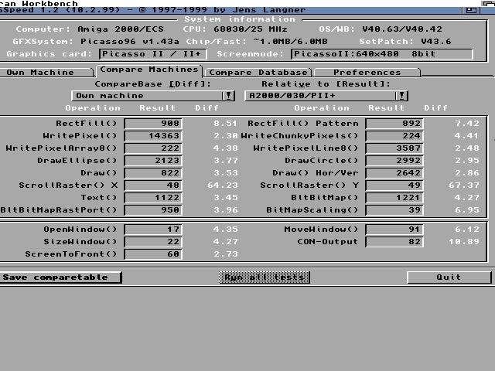The image size is (495, 371).
Task: Click the BitMapScaling() diff 6.95
Action: 467,209
